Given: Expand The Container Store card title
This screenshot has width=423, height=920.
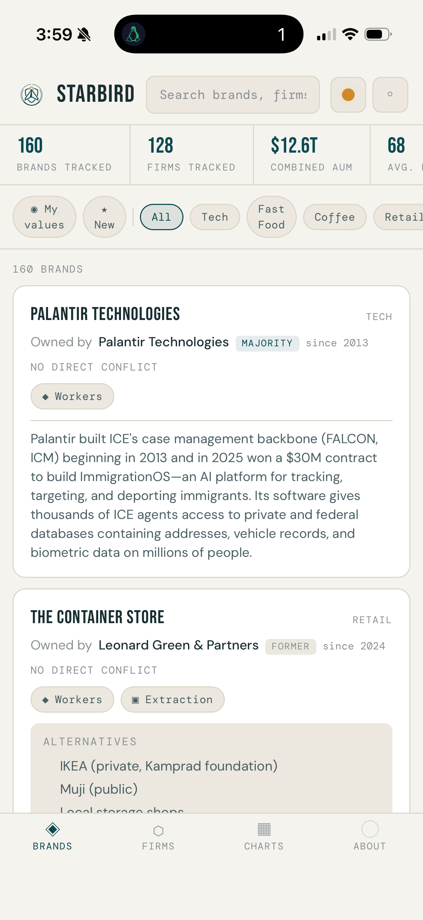Looking at the screenshot, I should click(x=98, y=617).
